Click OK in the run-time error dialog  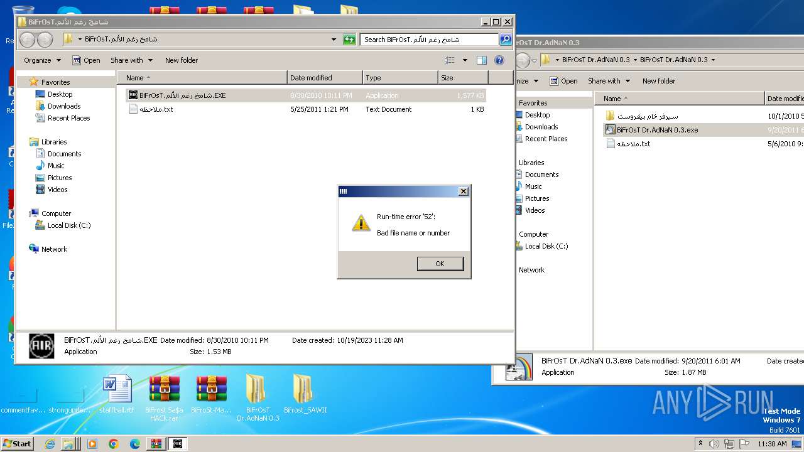point(440,264)
